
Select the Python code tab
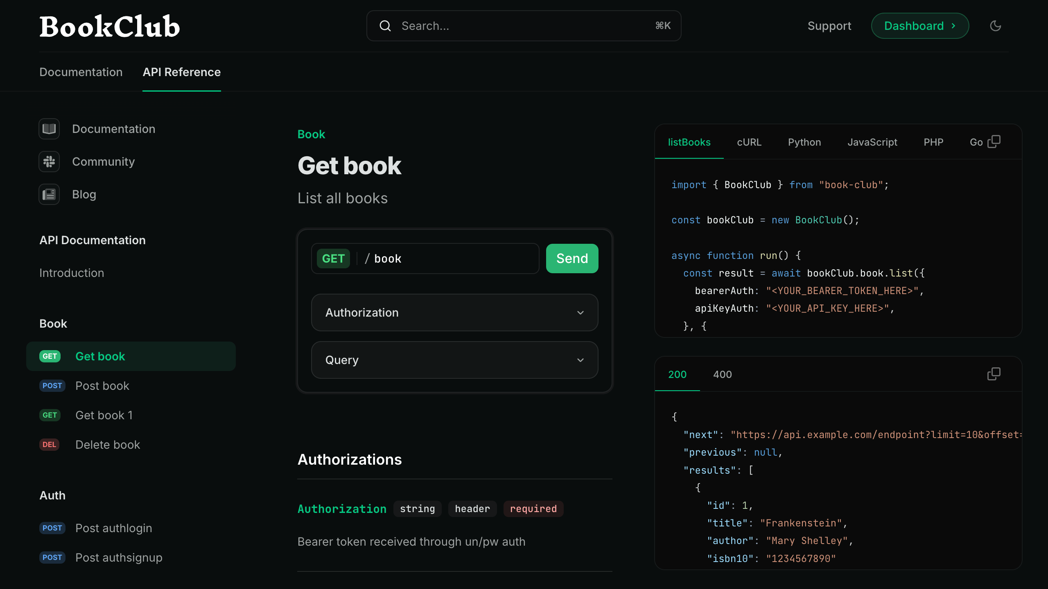pyautogui.click(x=804, y=142)
